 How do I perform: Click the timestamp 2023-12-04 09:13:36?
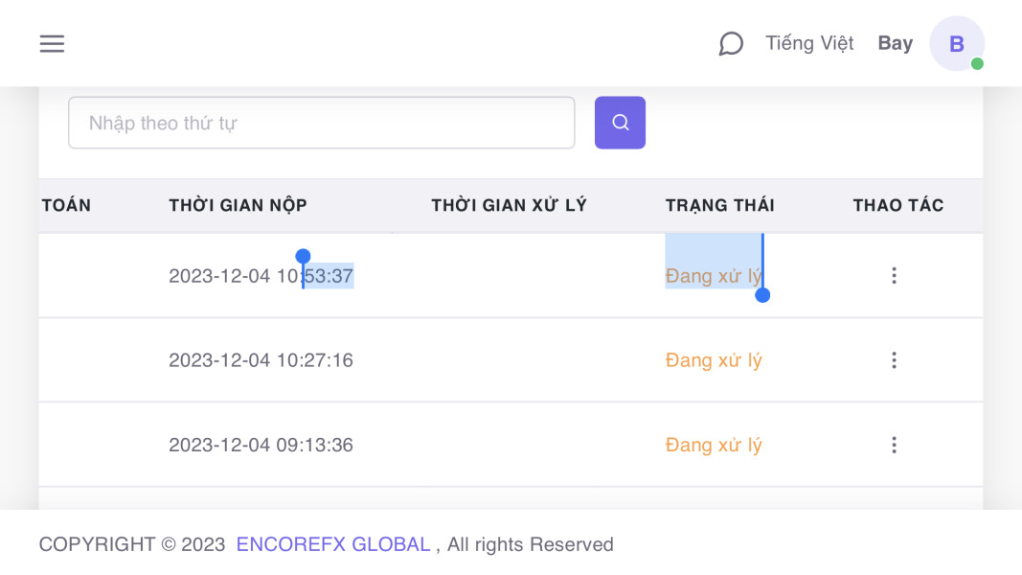pos(261,445)
